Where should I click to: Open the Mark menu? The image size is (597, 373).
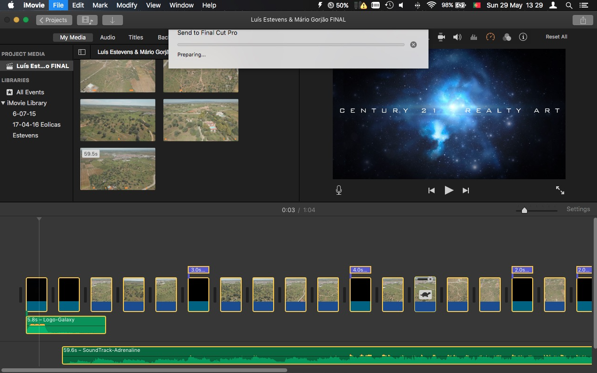[100, 5]
